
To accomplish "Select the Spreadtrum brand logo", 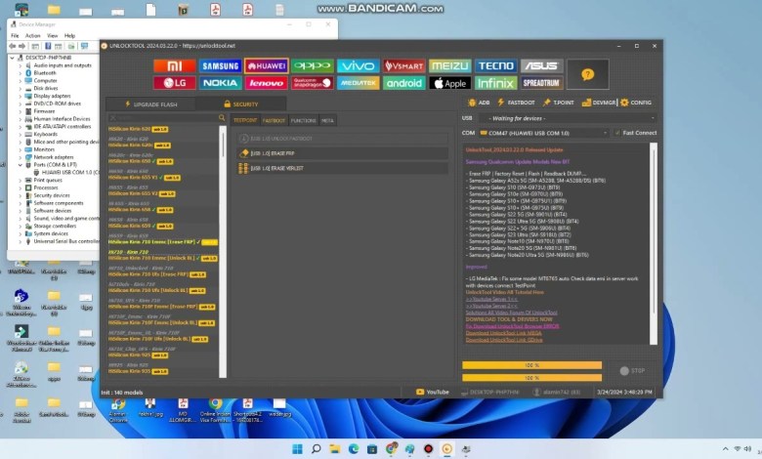I will (x=541, y=83).
